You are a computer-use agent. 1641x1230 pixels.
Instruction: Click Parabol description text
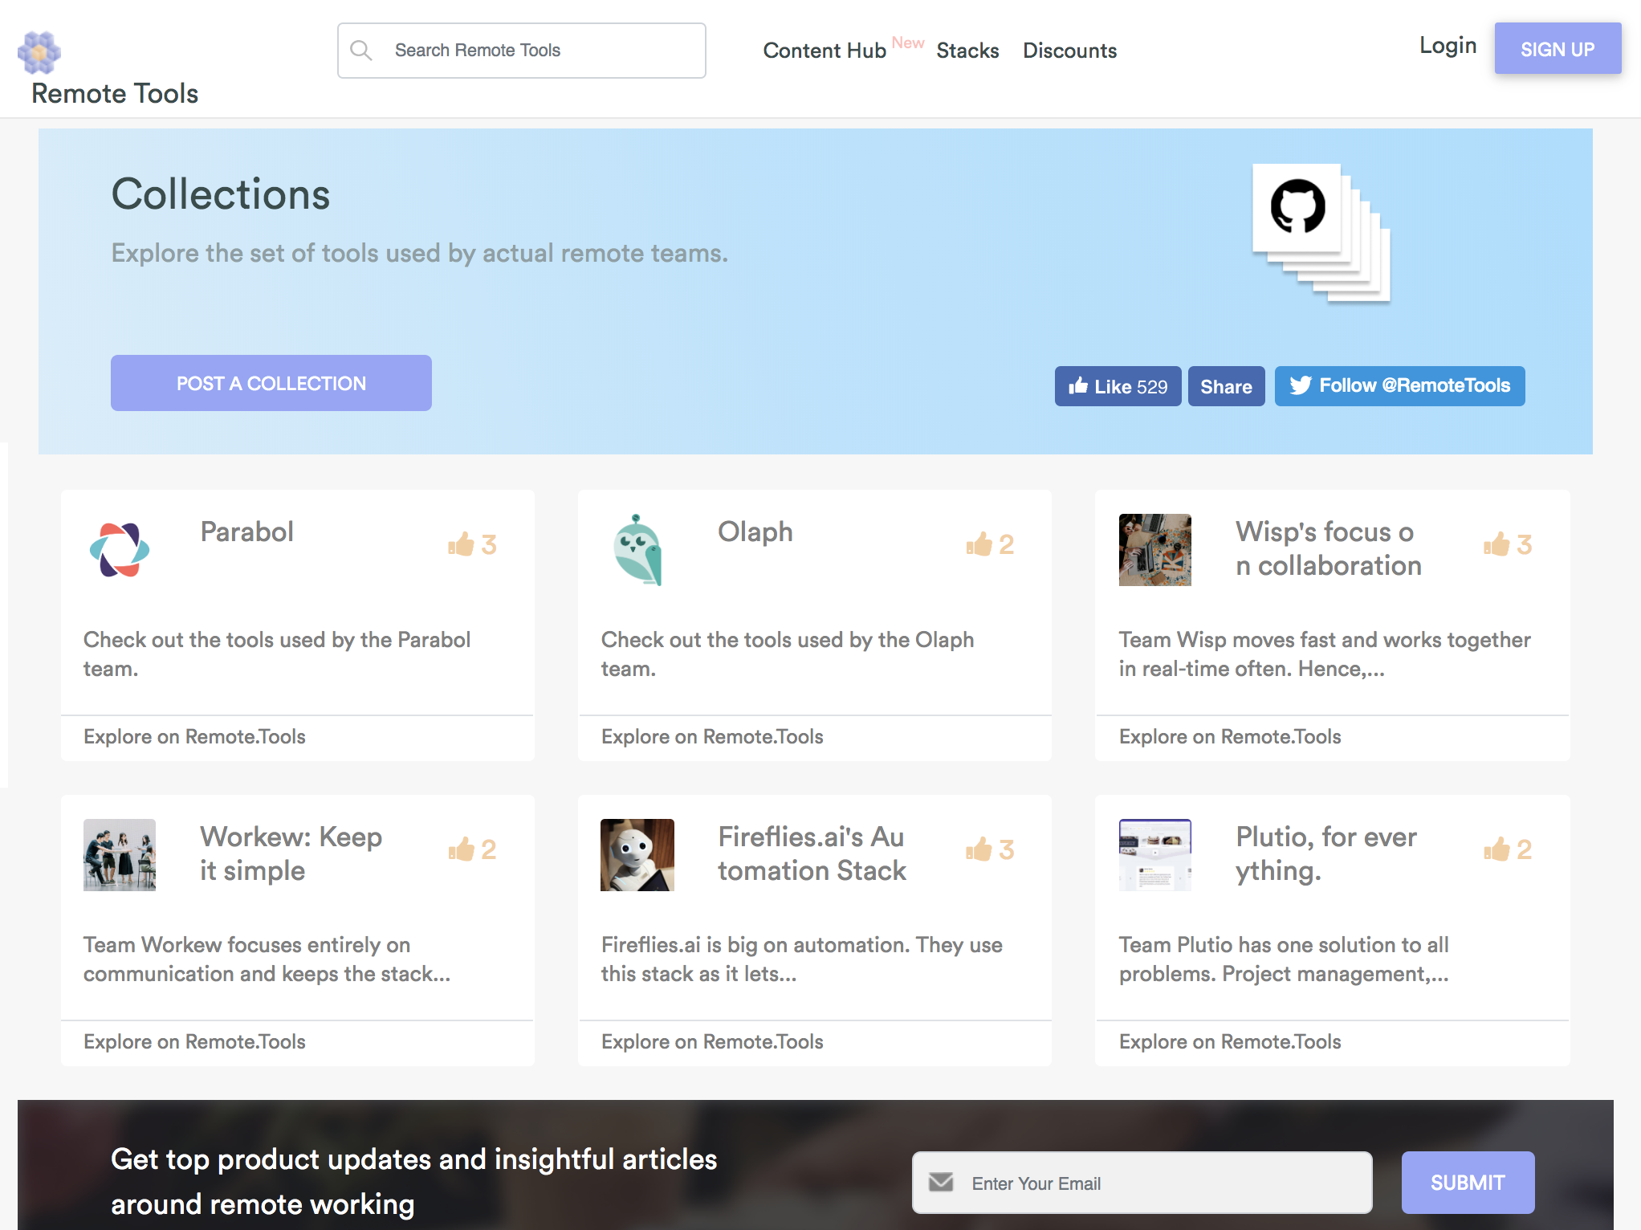coord(277,654)
